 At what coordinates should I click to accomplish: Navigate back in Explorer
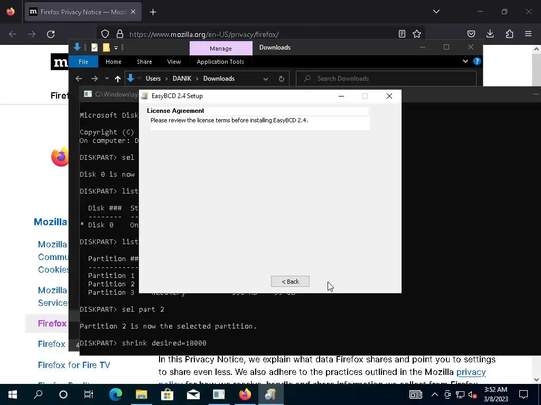(x=79, y=79)
